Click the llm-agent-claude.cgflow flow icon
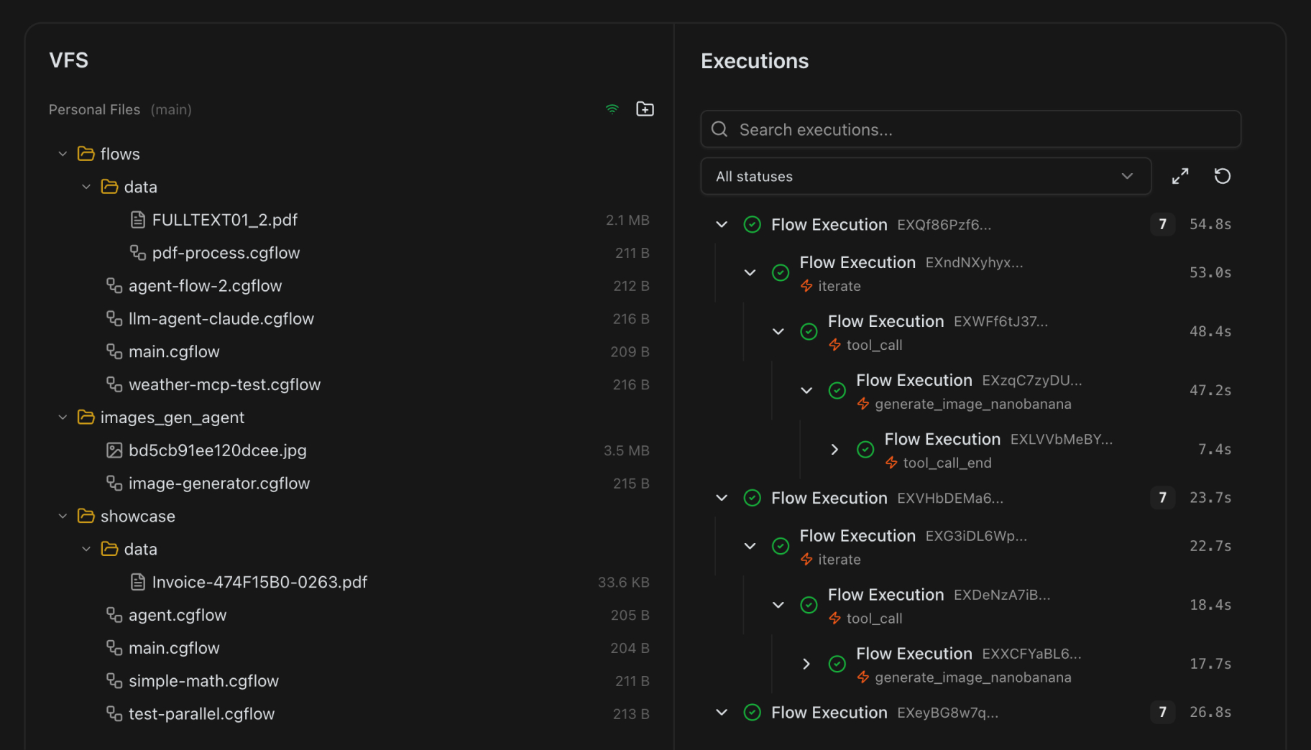1311x750 pixels. point(114,319)
